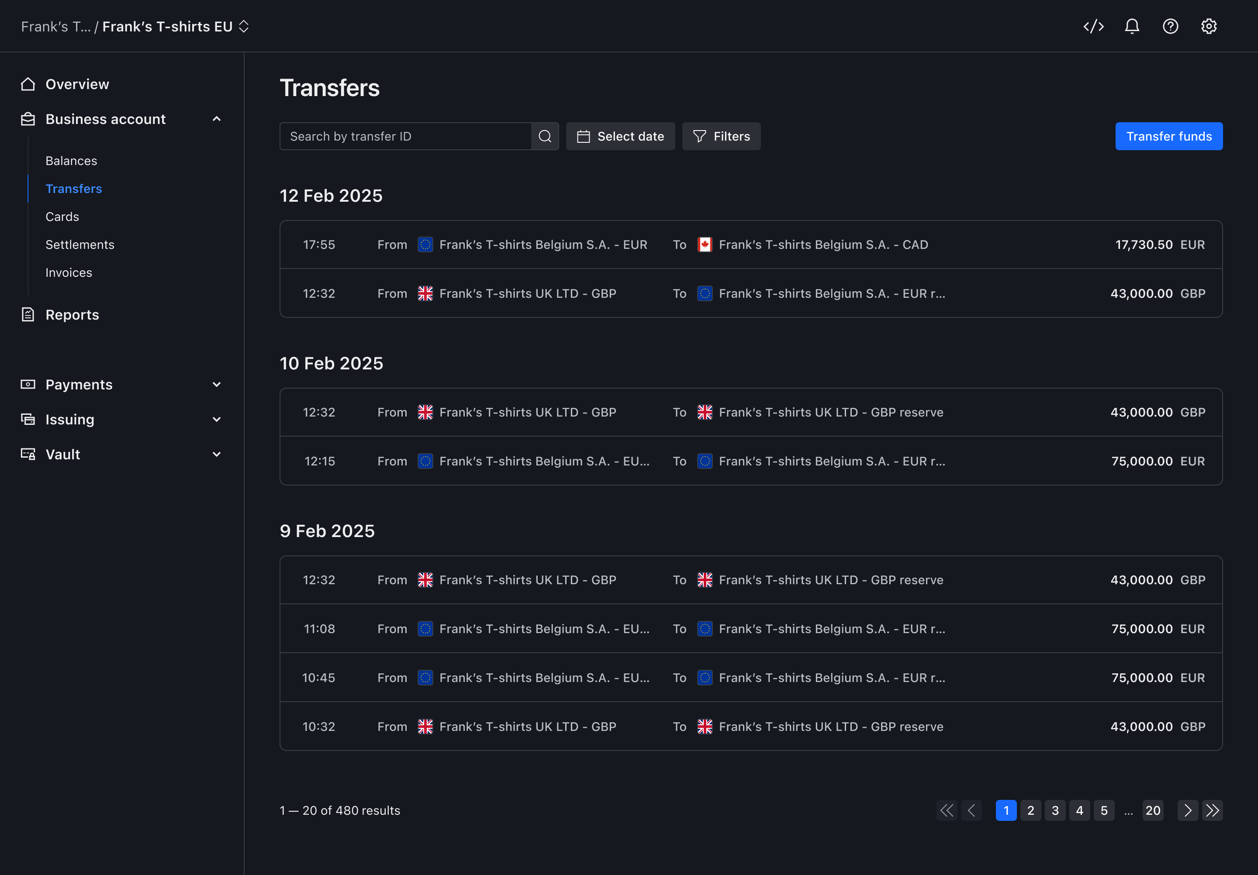The image size is (1258, 875).
Task: Click the source EU flag in 11:08 transfer
Action: [425, 629]
